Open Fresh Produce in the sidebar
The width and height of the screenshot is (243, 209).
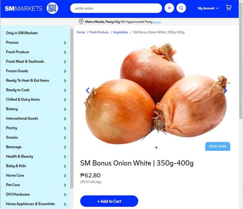(18, 52)
